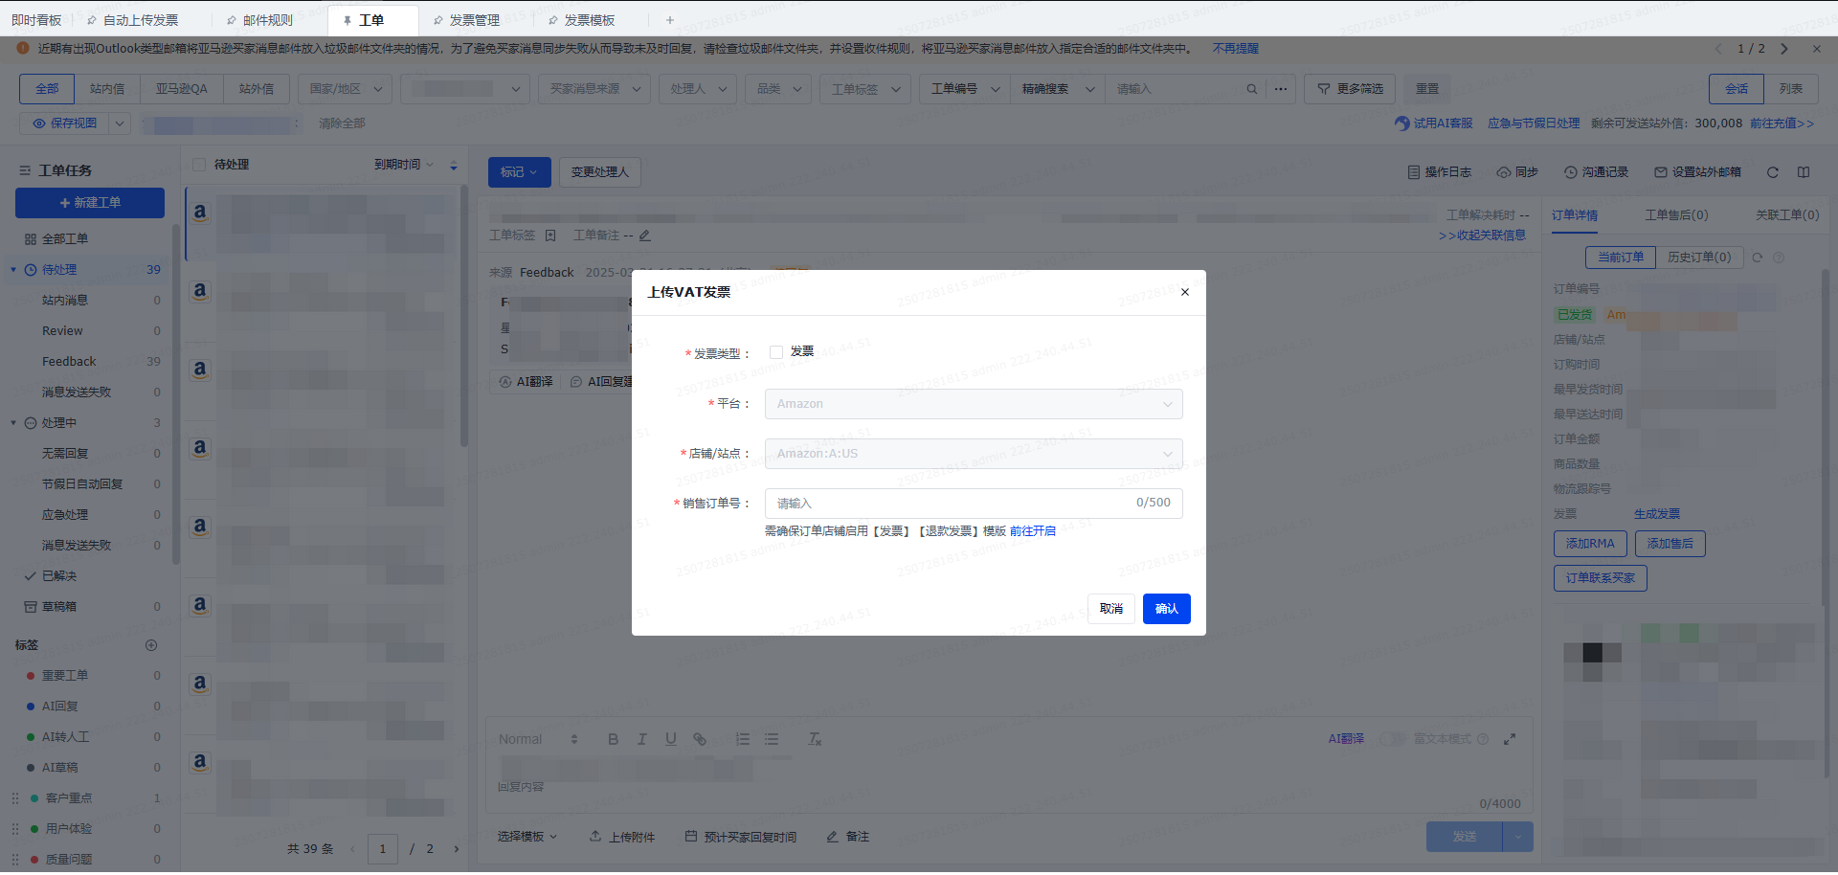Open the 标记 dropdown button
The image size is (1838, 875).
pos(519,172)
